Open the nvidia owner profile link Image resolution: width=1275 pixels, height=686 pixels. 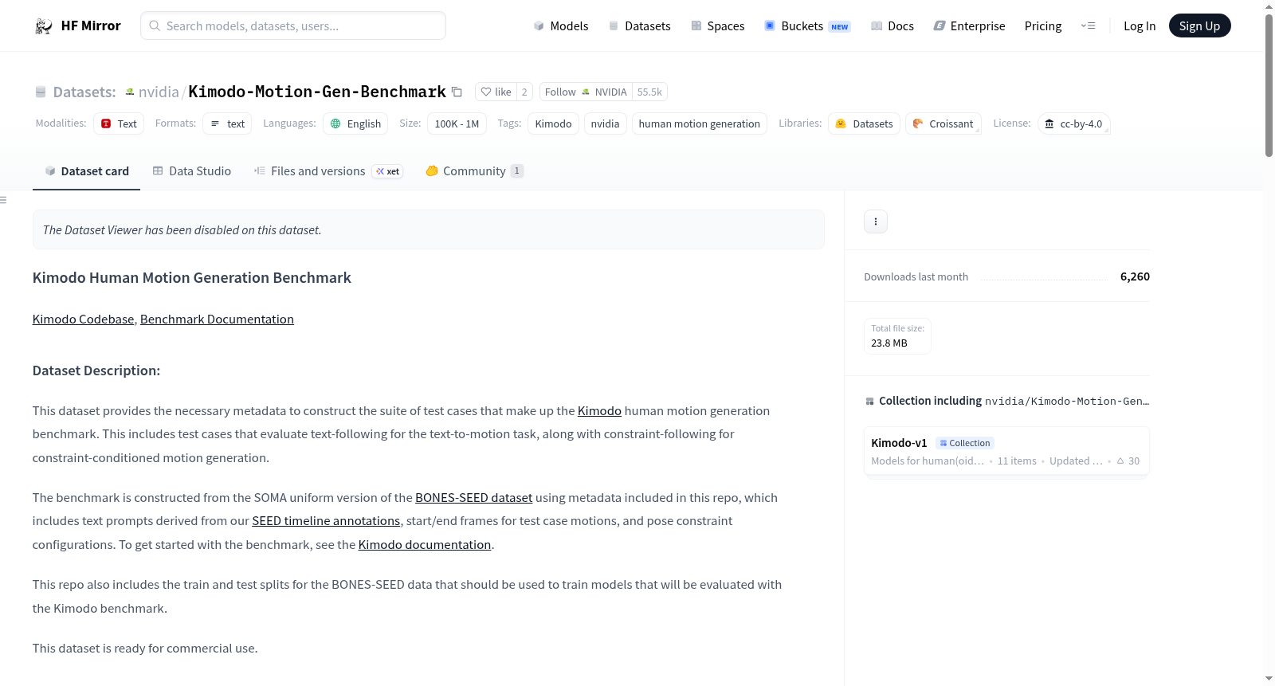point(159,92)
